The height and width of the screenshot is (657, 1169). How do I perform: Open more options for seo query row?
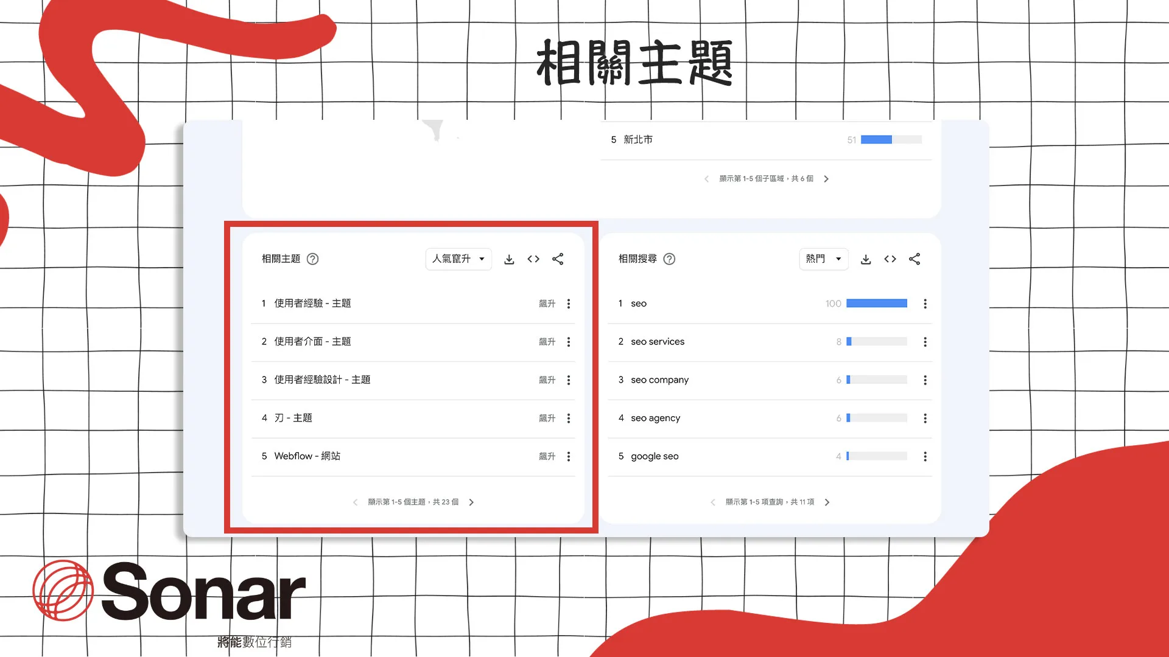[925, 304]
